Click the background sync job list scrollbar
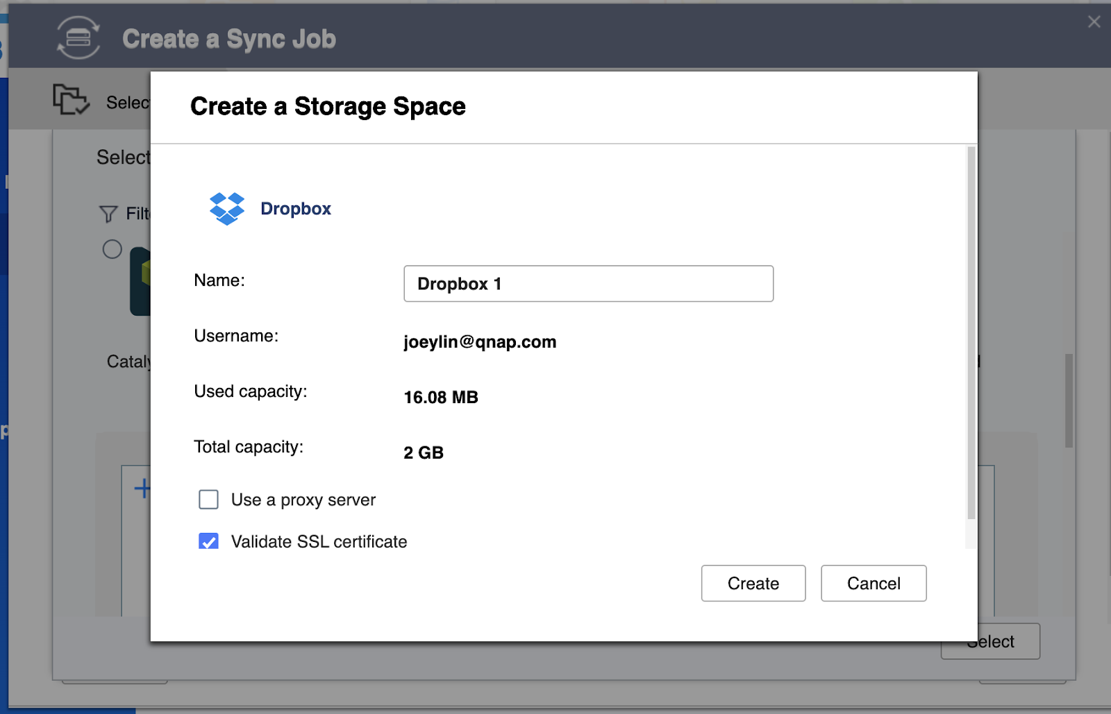Viewport: 1111px width, 714px height. (1069, 401)
